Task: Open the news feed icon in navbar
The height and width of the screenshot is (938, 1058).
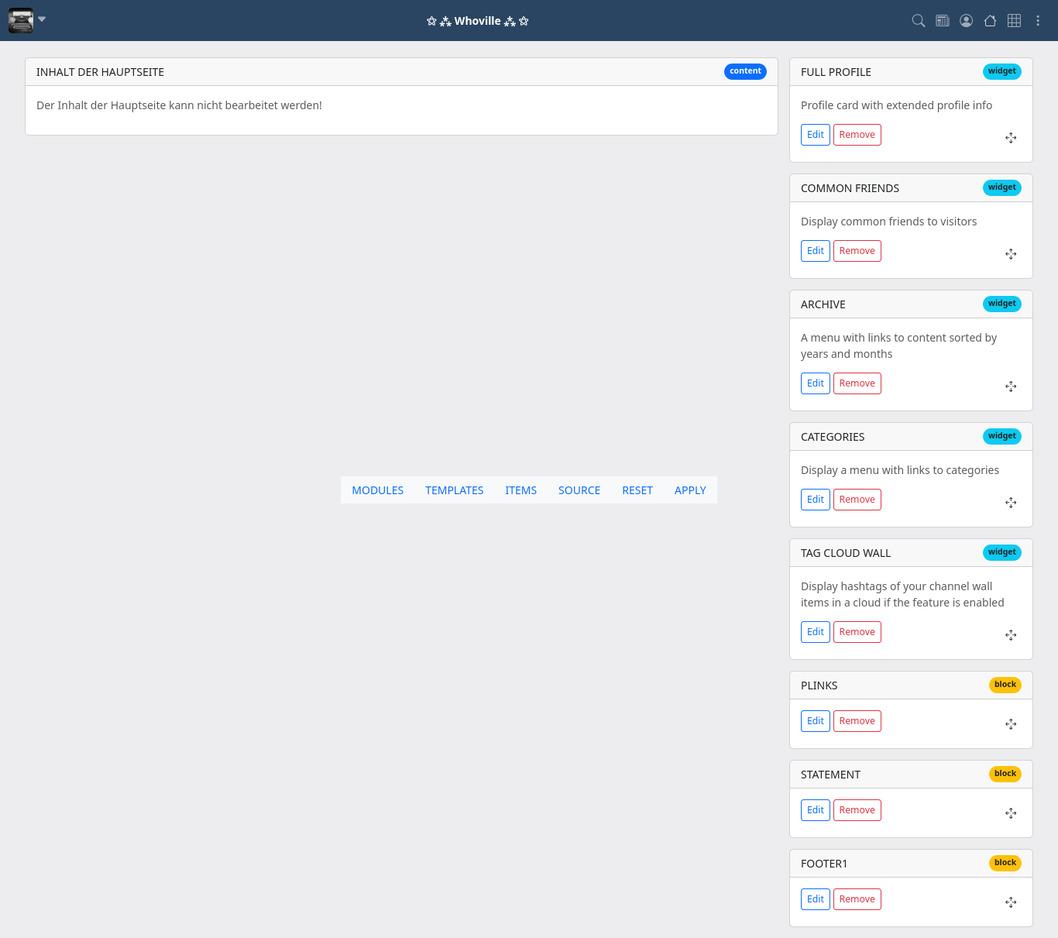Action: pos(943,21)
